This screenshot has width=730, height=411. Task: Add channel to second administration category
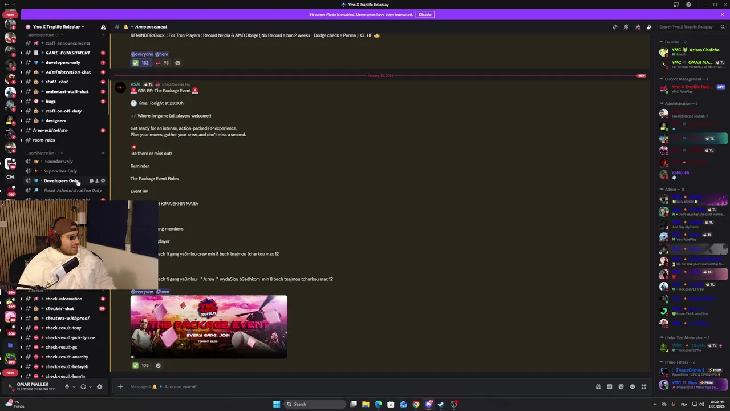[x=103, y=153]
